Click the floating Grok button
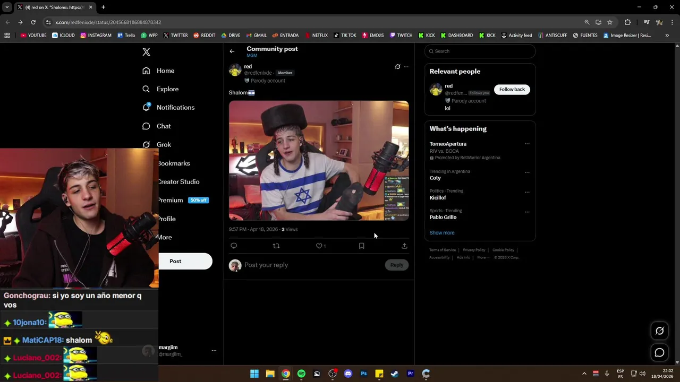680x382 pixels. pyautogui.click(x=659, y=331)
